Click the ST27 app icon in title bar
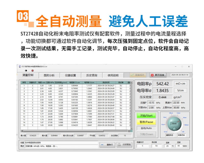Screen dimensions: 204x163 coord(20,66)
